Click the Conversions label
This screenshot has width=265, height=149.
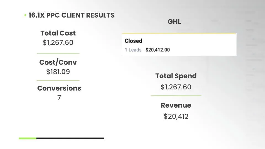(59, 88)
